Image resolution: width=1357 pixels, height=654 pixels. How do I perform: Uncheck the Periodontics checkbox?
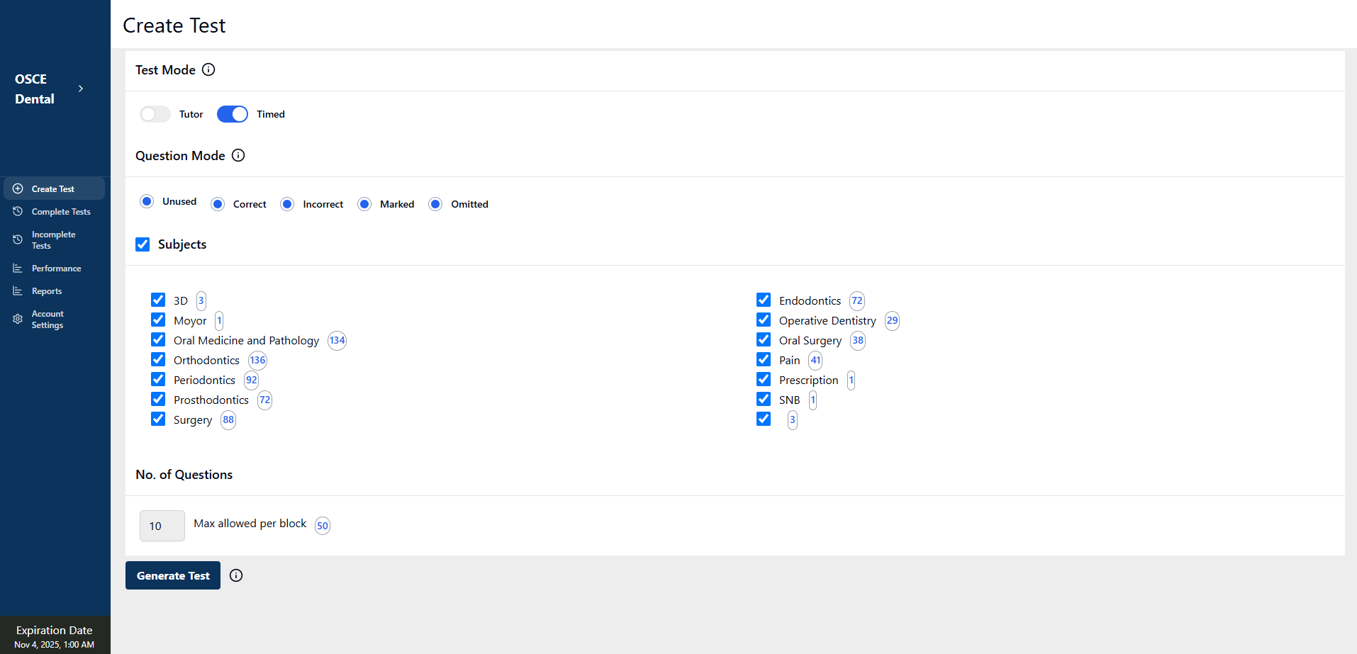[x=158, y=379]
